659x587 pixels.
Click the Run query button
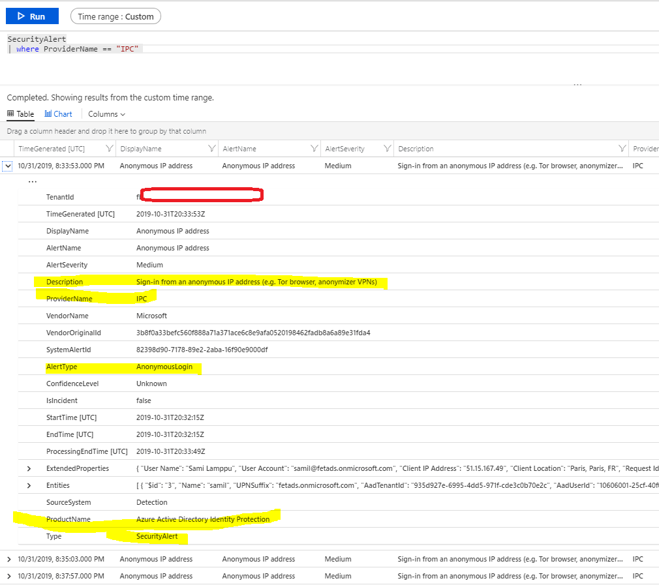(x=32, y=16)
